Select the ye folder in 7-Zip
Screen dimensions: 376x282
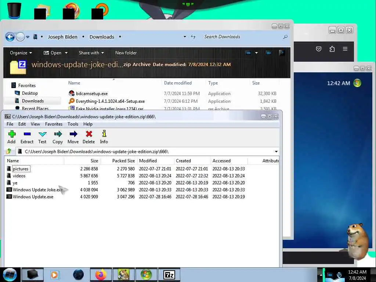pos(15,183)
